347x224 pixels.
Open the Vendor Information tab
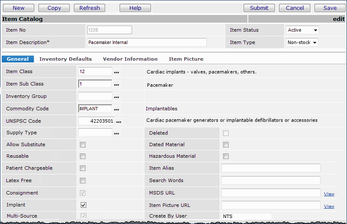click(x=130, y=59)
